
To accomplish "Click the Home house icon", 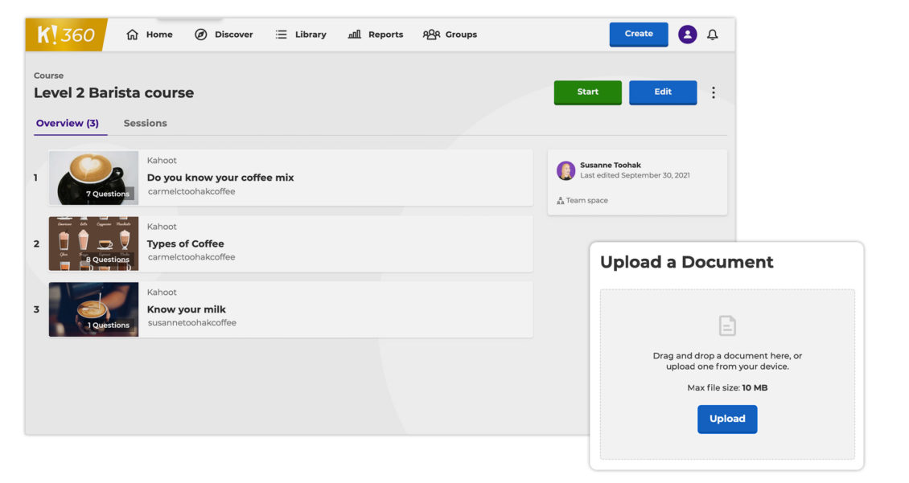I will coord(133,35).
